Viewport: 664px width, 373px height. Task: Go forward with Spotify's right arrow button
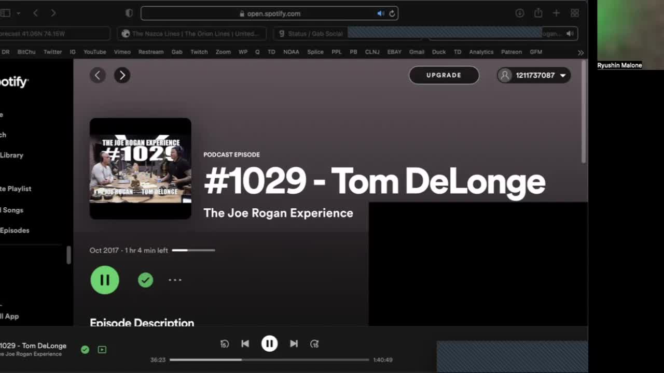(122, 75)
